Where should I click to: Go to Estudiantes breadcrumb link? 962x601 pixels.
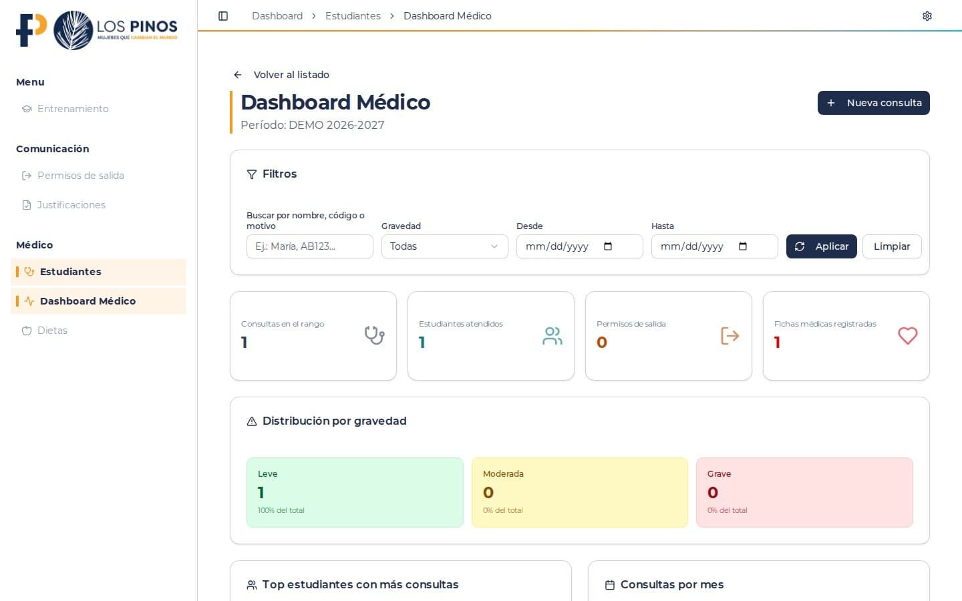tap(353, 16)
